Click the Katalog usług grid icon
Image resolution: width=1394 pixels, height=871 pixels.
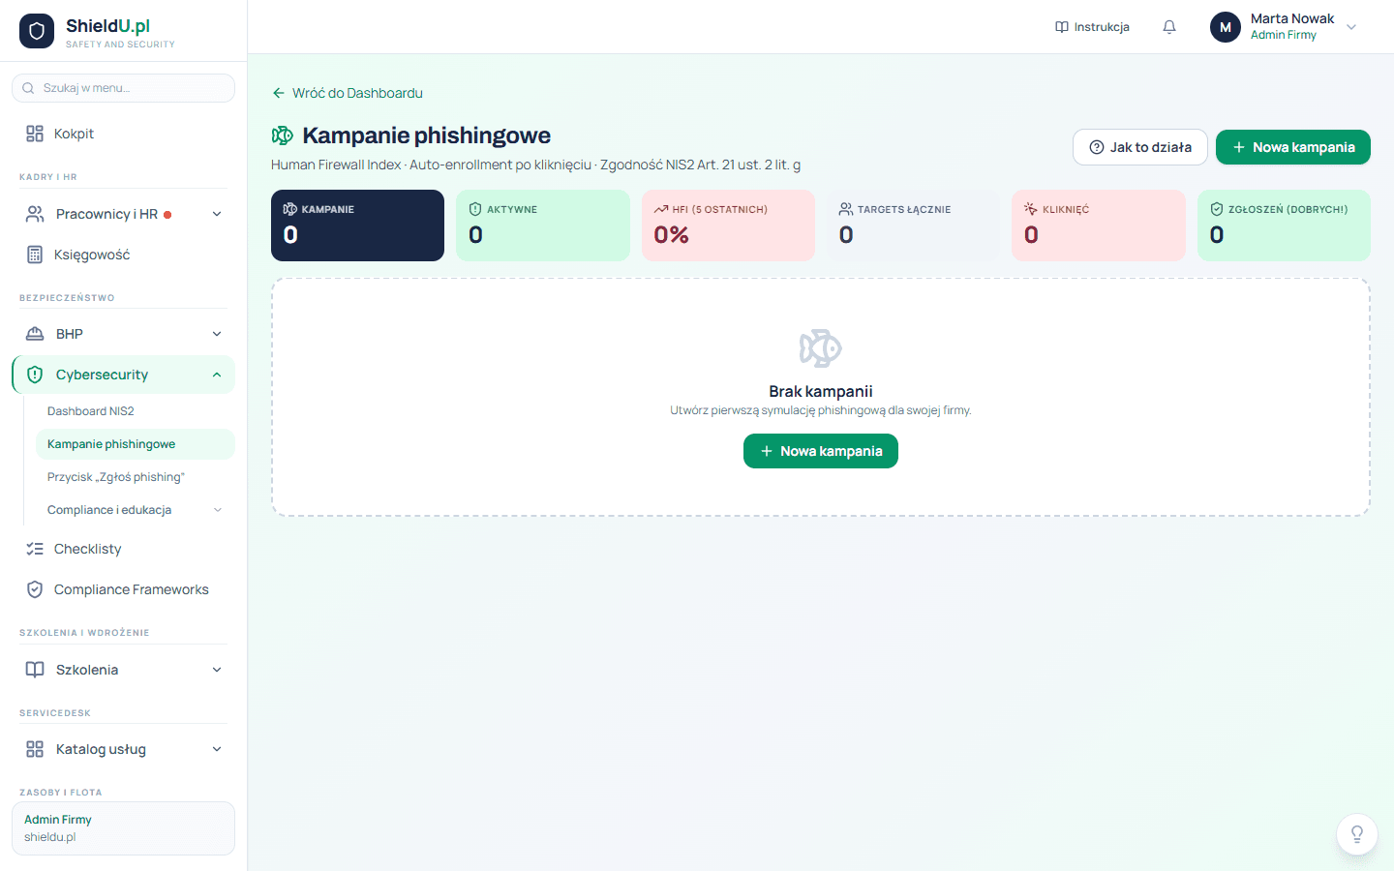[35, 749]
